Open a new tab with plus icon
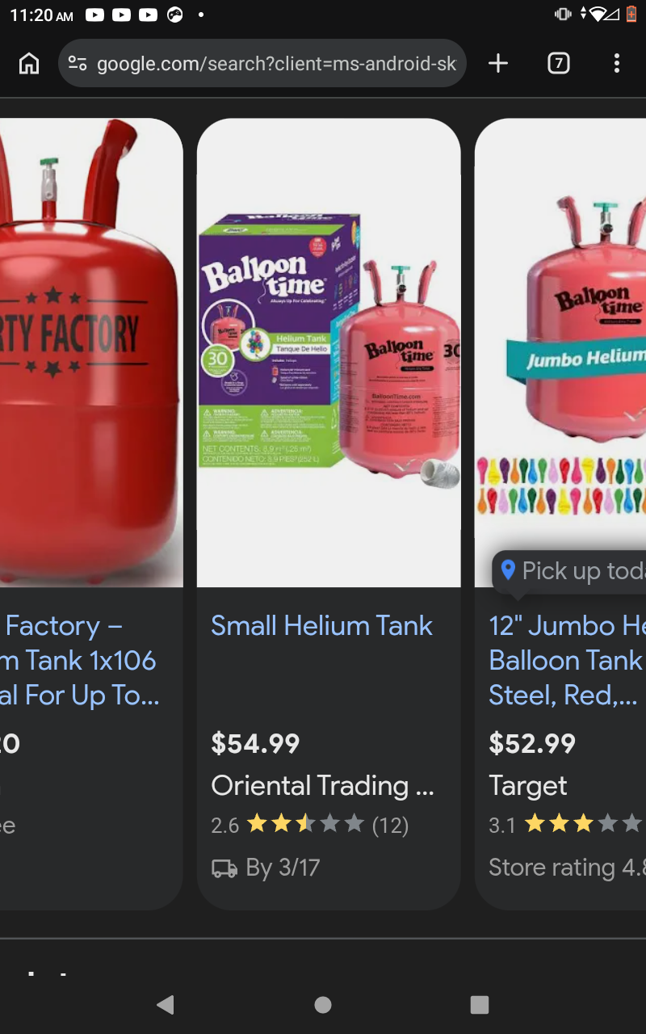The height and width of the screenshot is (1034, 646). pyautogui.click(x=498, y=63)
